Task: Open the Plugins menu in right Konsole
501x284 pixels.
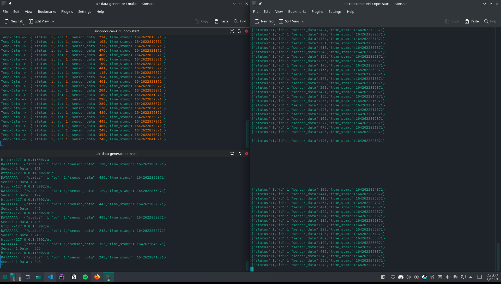Action: pos(317,11)
